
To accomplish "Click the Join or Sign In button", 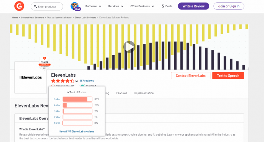I will point(229,6).
